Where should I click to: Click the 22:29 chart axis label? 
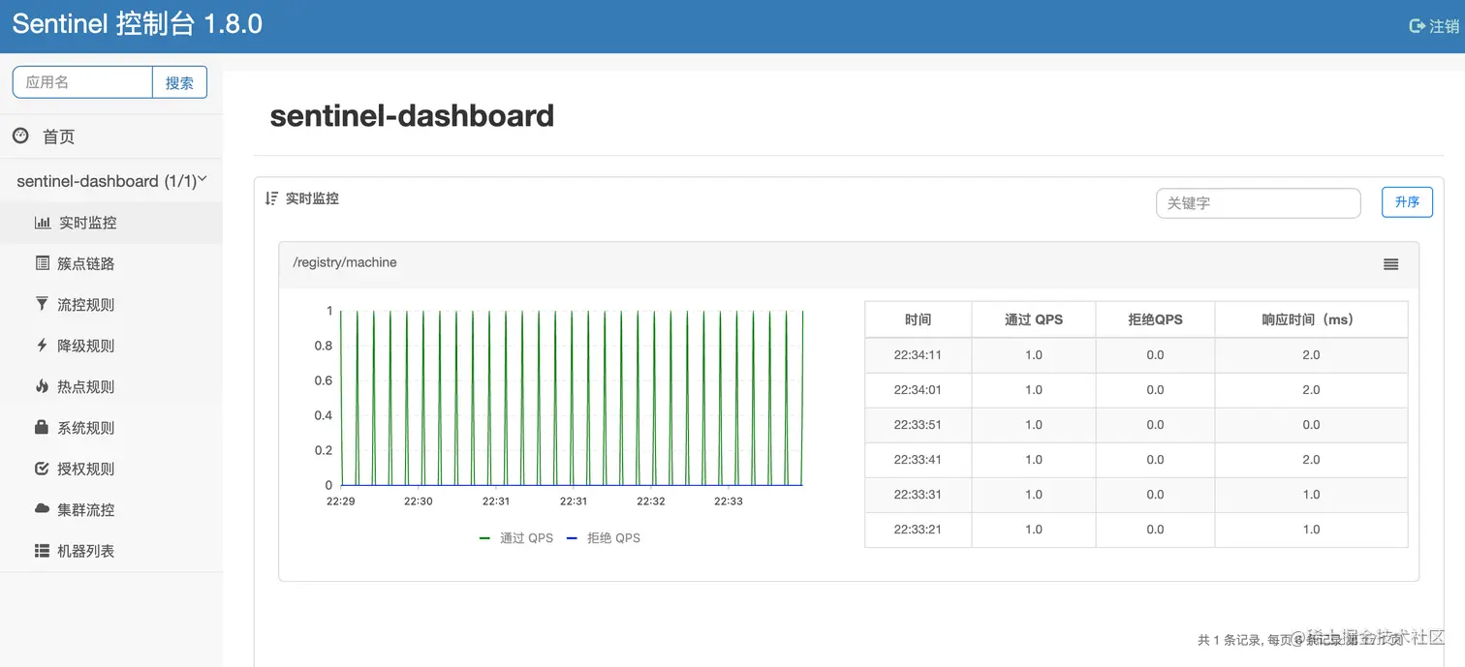341,501
